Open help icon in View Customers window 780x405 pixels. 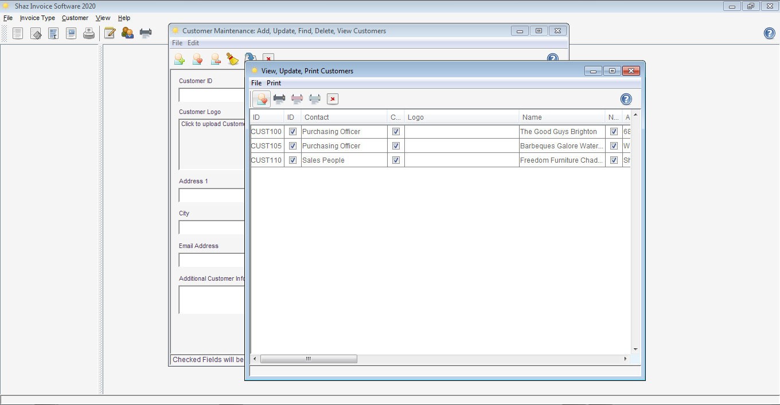(626, 99)
